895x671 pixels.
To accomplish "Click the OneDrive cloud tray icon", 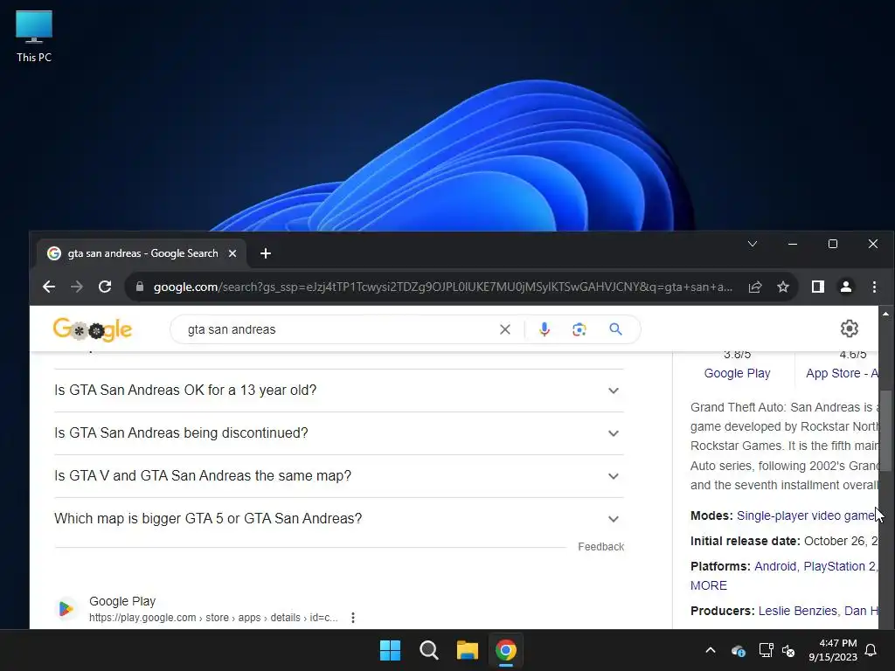I will 738,650.
